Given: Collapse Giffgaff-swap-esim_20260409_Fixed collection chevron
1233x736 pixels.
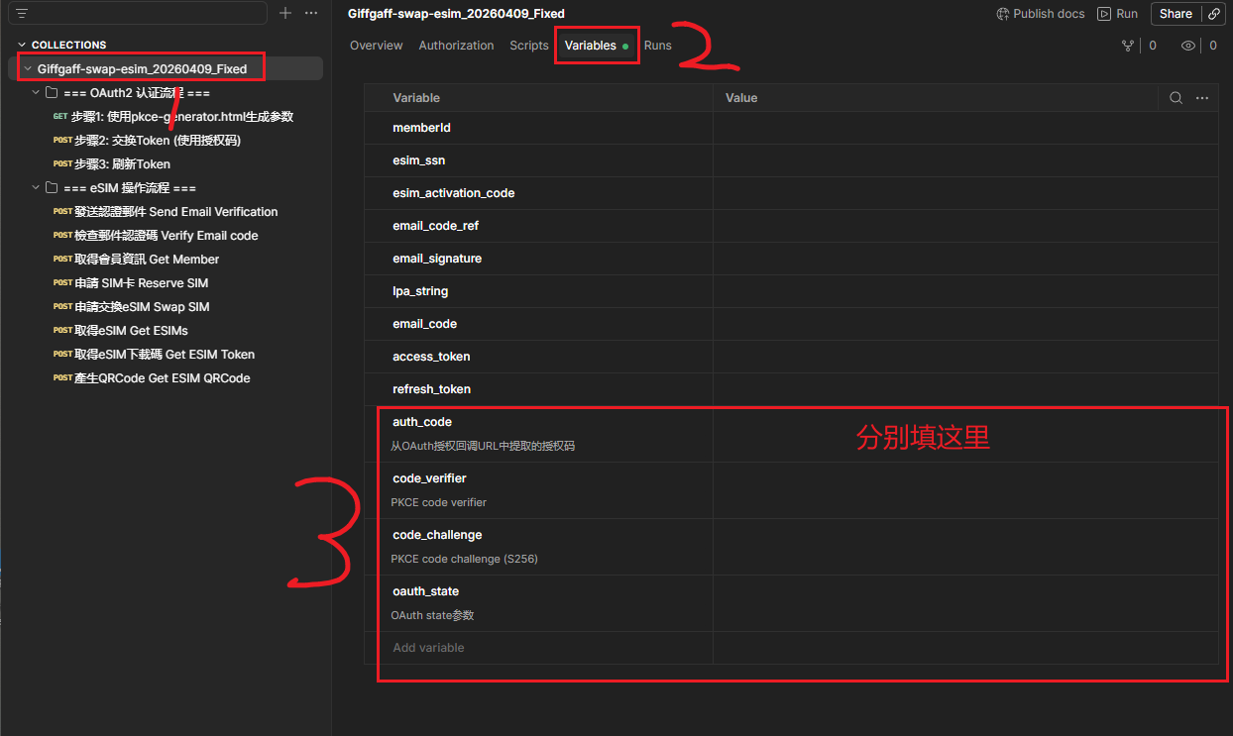Looking at the screenshot, I should tap(27, 69).
